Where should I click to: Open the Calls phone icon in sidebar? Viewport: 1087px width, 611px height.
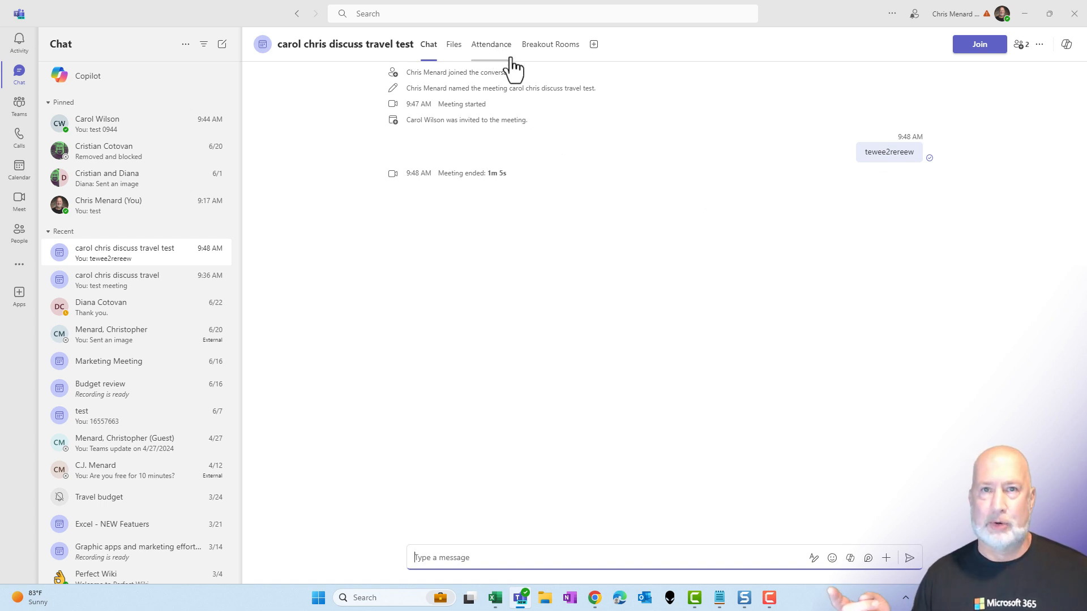[x=19, y=137]
